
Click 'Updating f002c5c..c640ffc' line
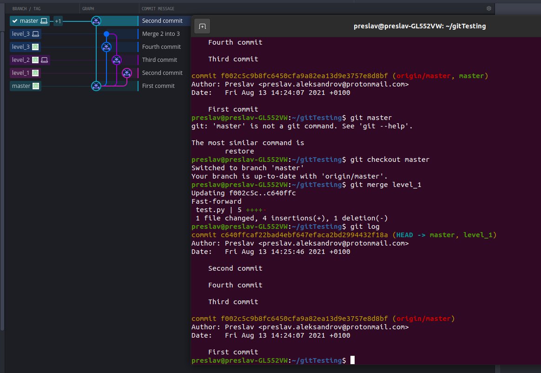[x=244, y=193]
